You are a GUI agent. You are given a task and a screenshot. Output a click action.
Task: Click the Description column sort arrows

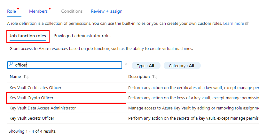click(x=155, y=77)
